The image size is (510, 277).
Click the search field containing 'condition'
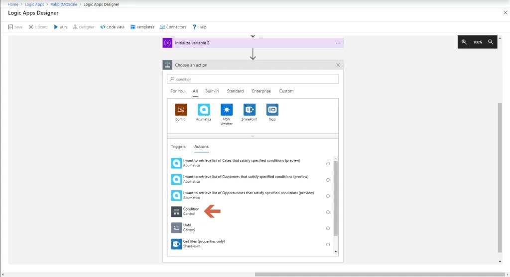pyautogui.click(x=253, y=79)
